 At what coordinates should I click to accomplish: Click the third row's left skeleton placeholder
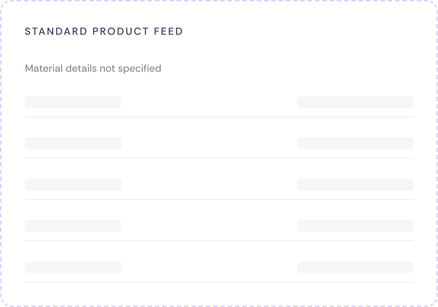point(73,185)
